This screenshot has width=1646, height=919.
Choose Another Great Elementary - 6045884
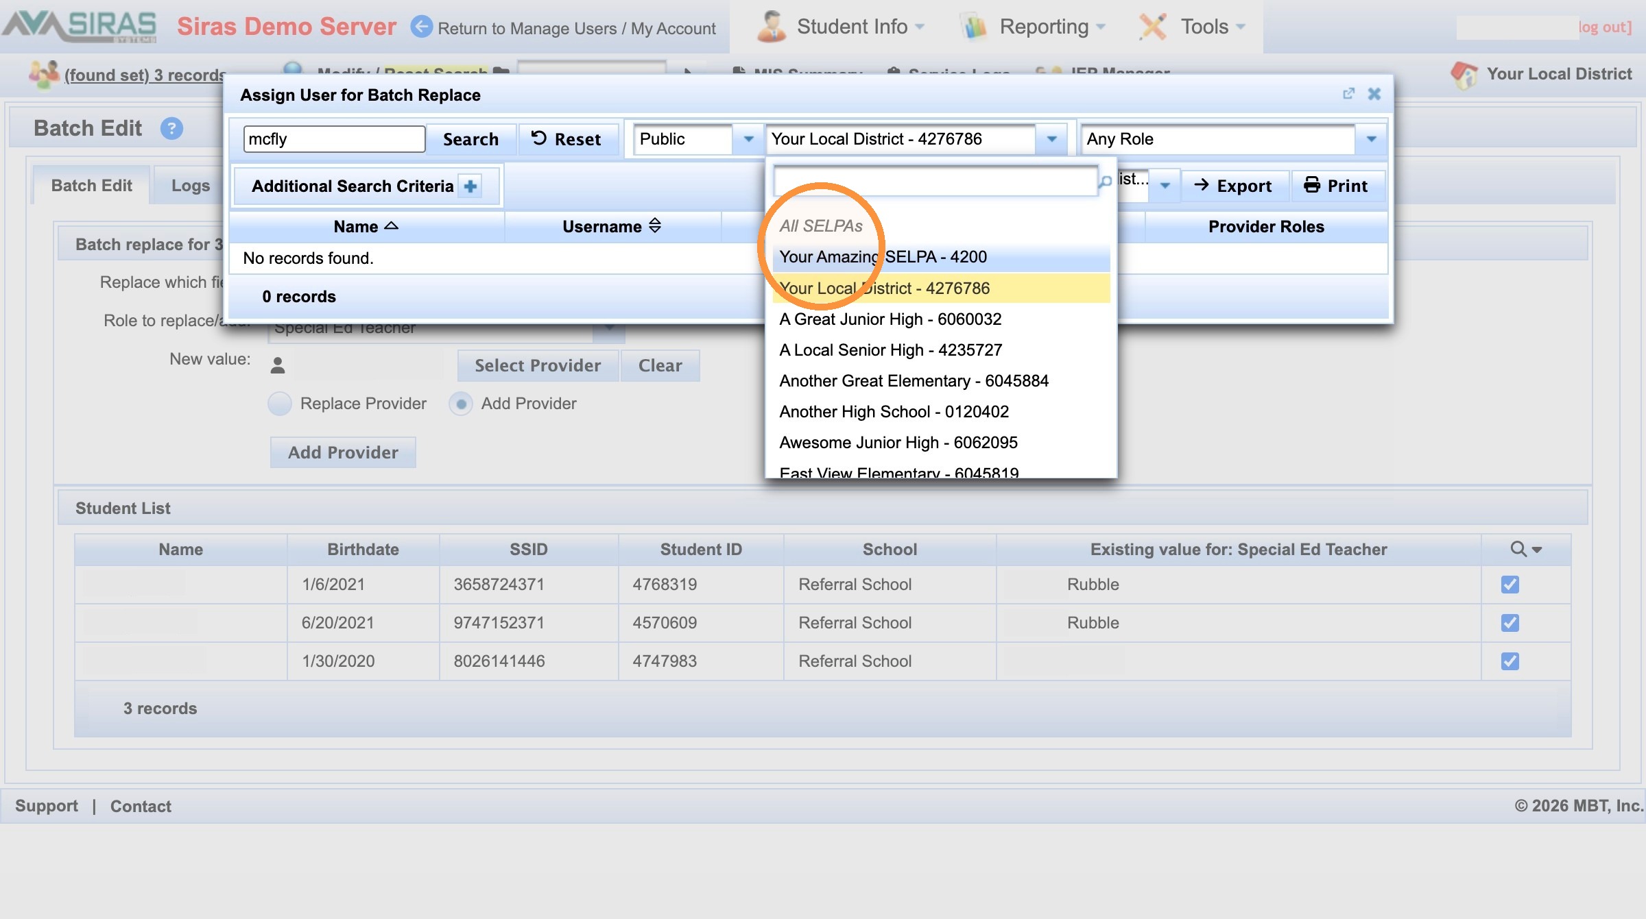click(x=941, y=381)
